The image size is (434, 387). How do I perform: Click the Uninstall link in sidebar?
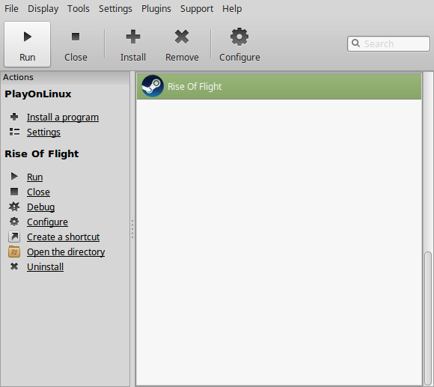coord(45,267)
